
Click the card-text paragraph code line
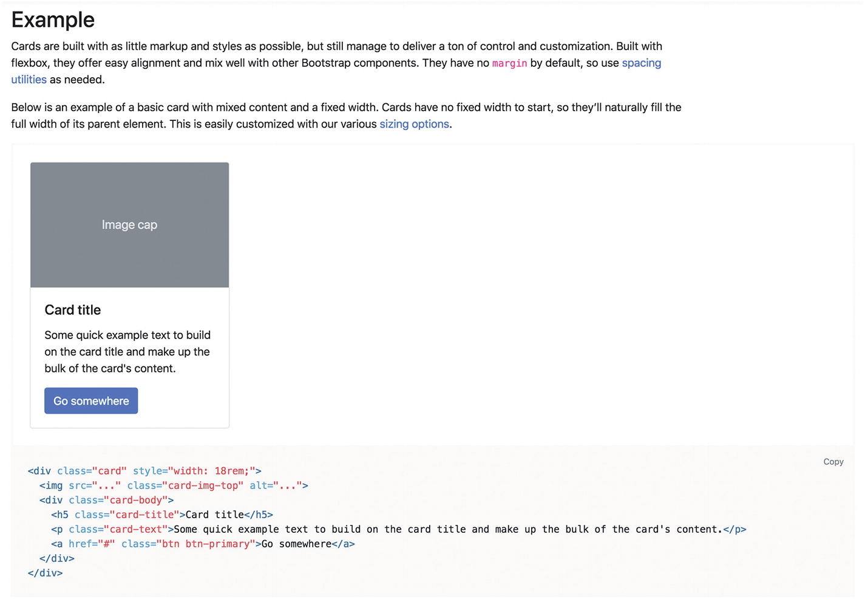pyautogui.click(x=399, y=529)
